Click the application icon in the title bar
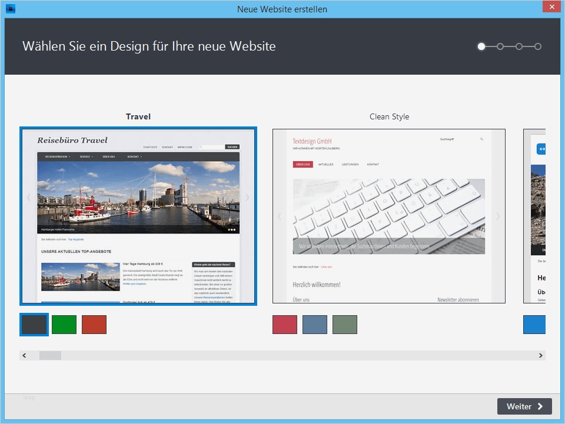Image resolution: width=565 pixels, height=424 pixels. [11, 9]
